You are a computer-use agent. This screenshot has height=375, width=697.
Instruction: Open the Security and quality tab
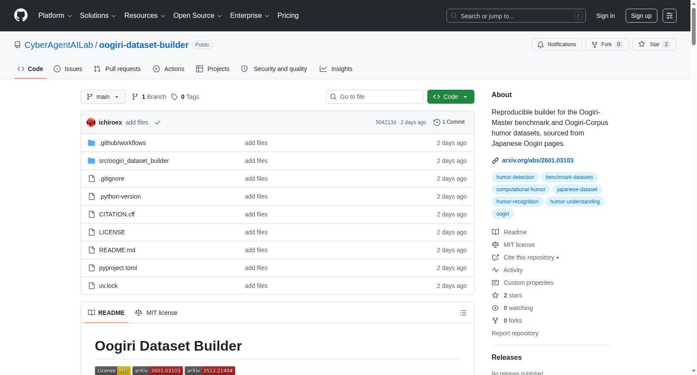274,69
